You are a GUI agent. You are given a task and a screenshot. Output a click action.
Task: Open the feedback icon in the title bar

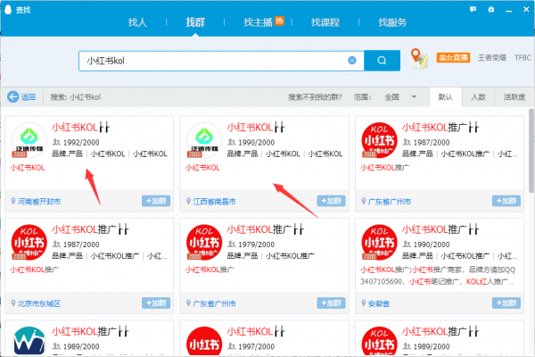pyautogui.click(x=473, y=10)
